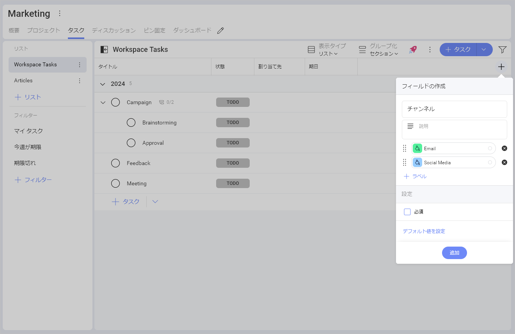515x334 pixels.
Task: Click the TODO status of Meeting
Action: tap(233, 183)
